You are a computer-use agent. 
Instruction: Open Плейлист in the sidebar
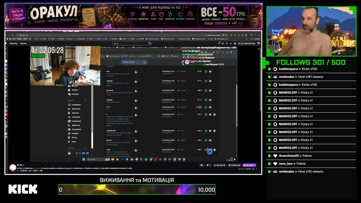pyautogui.click(x=74, y=133)
